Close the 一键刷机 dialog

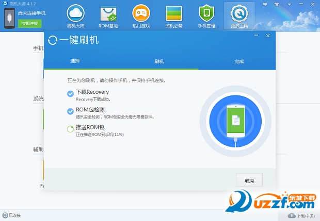click(268, 36)
